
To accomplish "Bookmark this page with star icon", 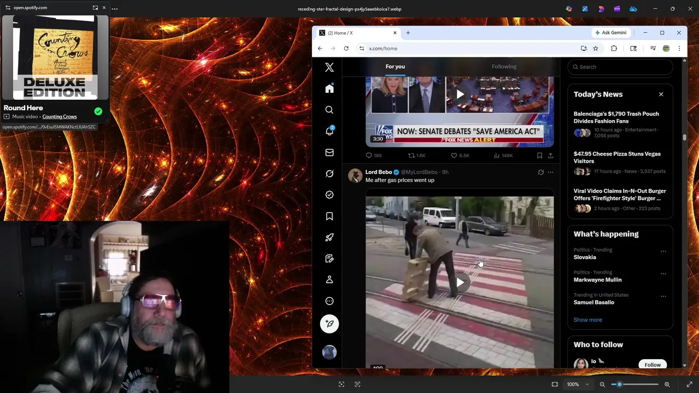I will click(x=596, y=49).
